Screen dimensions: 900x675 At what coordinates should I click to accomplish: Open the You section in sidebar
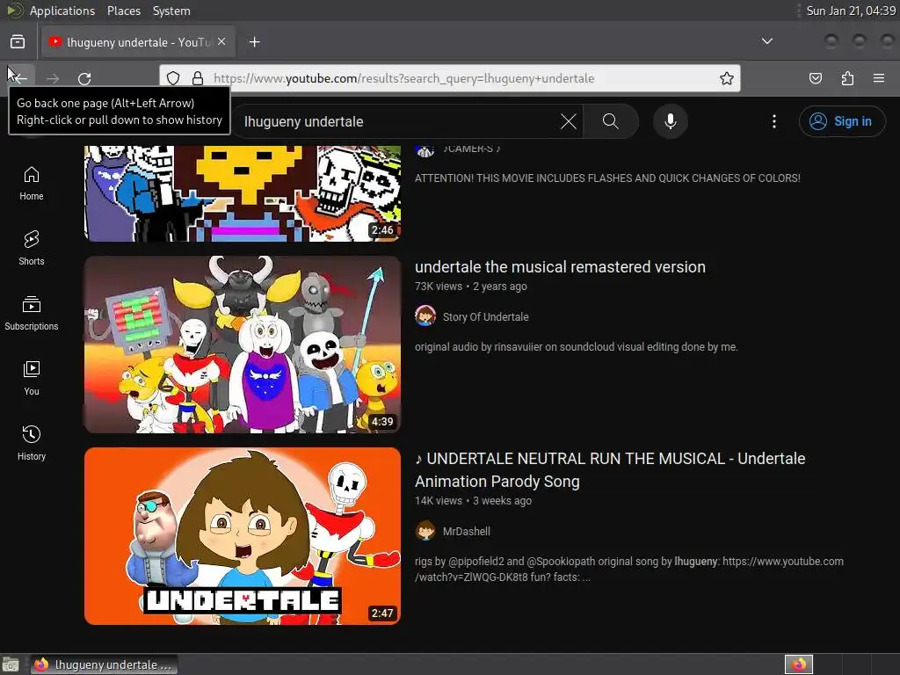point(32,379)
